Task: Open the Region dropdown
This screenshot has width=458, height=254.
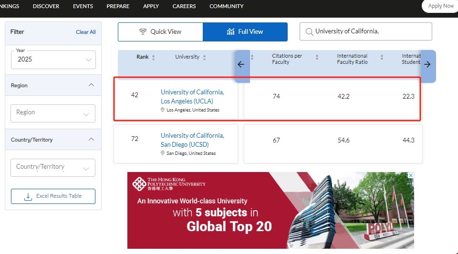Action: pos(53,113)
